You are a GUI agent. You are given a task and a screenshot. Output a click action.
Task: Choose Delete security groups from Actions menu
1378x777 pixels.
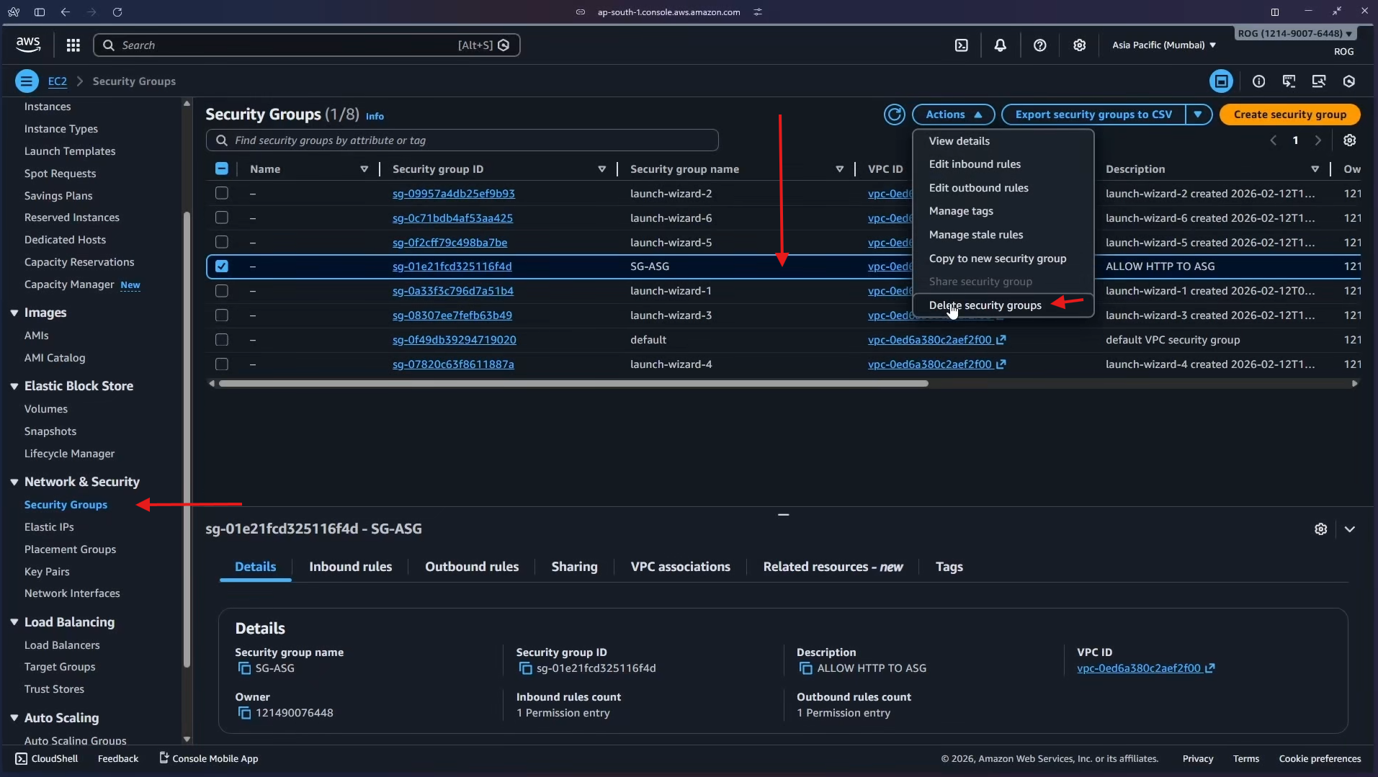985,305
